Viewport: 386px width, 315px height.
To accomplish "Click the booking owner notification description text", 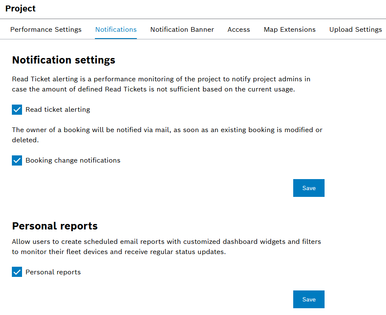I will click(167, 135).
